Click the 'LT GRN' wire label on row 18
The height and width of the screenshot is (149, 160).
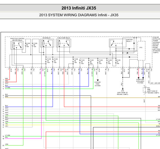[8, 135]
